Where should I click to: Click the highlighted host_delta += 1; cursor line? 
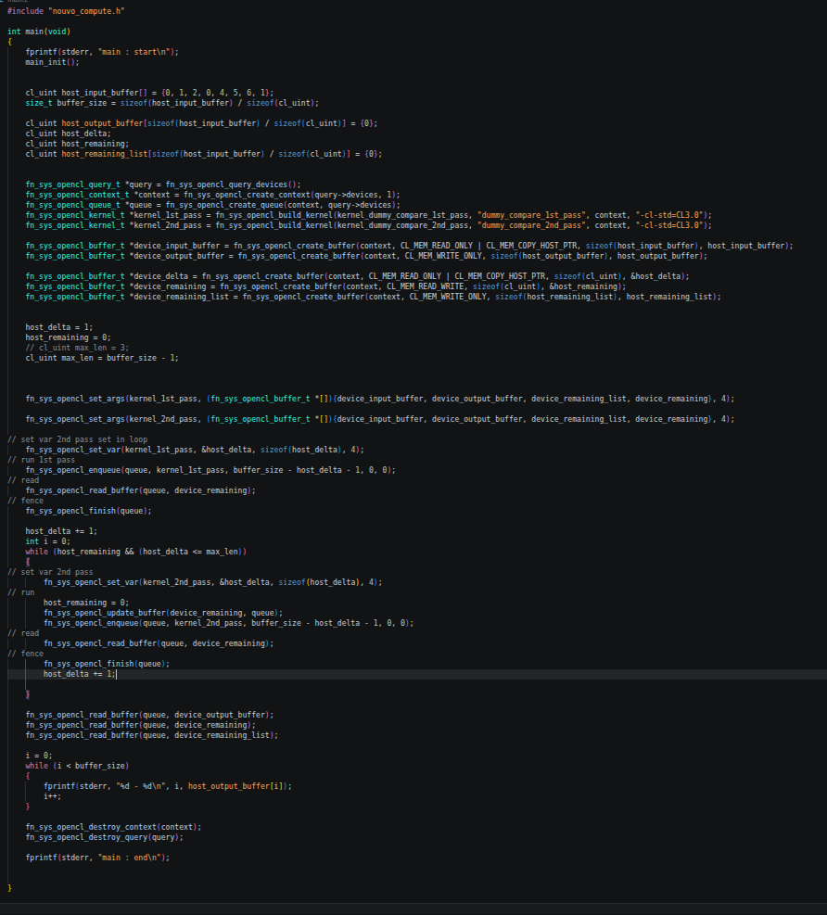click(80, 674)
